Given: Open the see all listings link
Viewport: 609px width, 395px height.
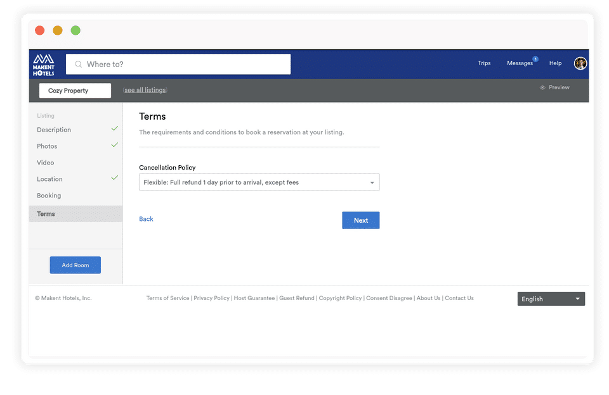Looking at the screenshot, I should click(145, 90).
